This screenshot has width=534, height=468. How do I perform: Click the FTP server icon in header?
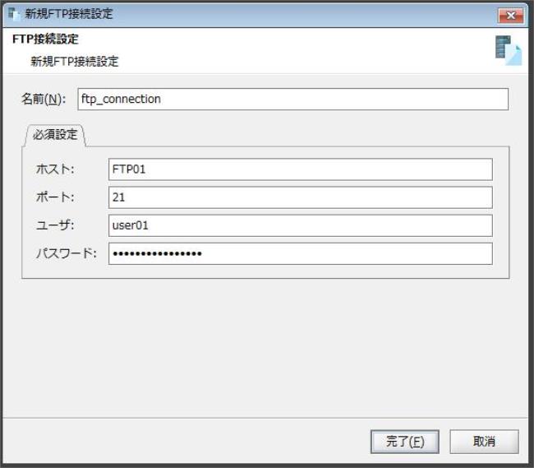508,50
